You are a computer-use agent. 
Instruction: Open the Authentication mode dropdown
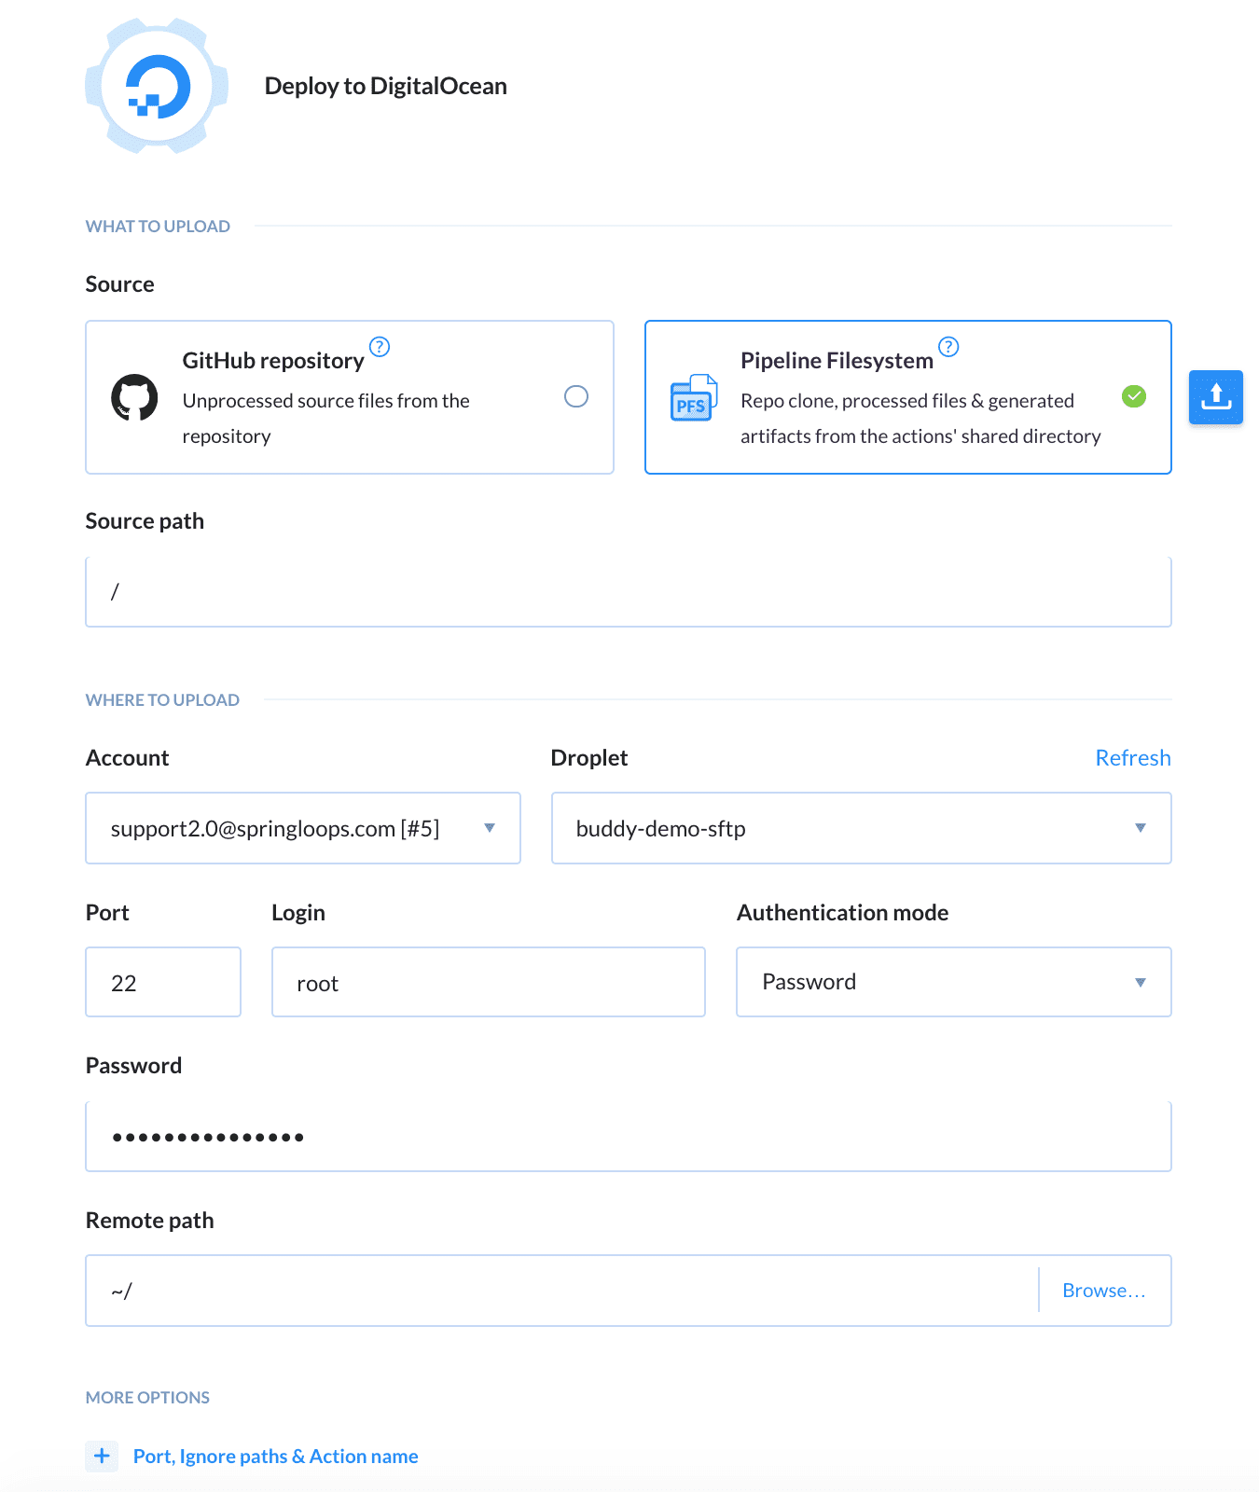pos(954,982)
